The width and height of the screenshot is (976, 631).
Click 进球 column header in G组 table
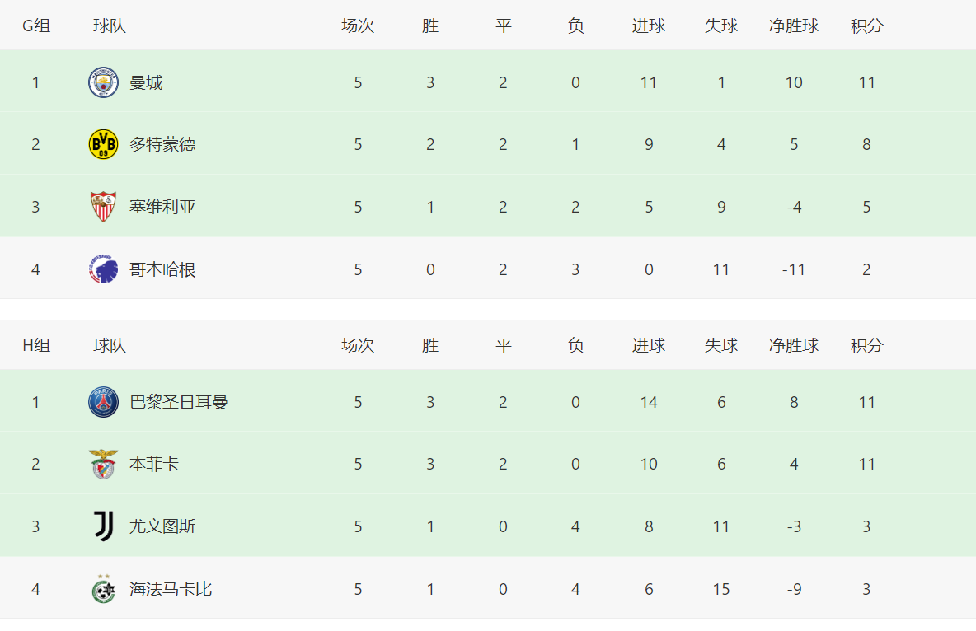pyautogui.click(x=649, y=26)
